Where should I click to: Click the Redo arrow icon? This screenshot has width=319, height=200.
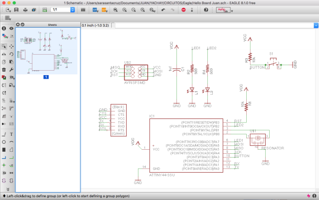tap(172, 10)
